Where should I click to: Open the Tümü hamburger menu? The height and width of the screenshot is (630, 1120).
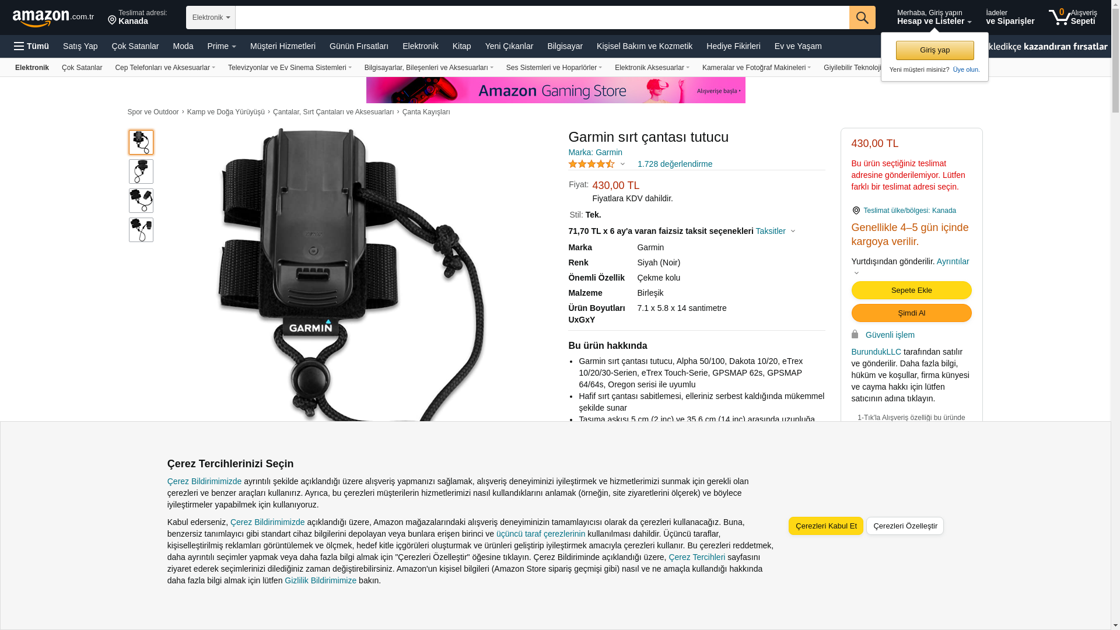click(x=32, y=46)
